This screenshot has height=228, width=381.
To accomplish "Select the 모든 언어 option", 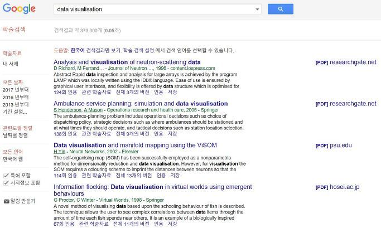I will click(13, 152).
